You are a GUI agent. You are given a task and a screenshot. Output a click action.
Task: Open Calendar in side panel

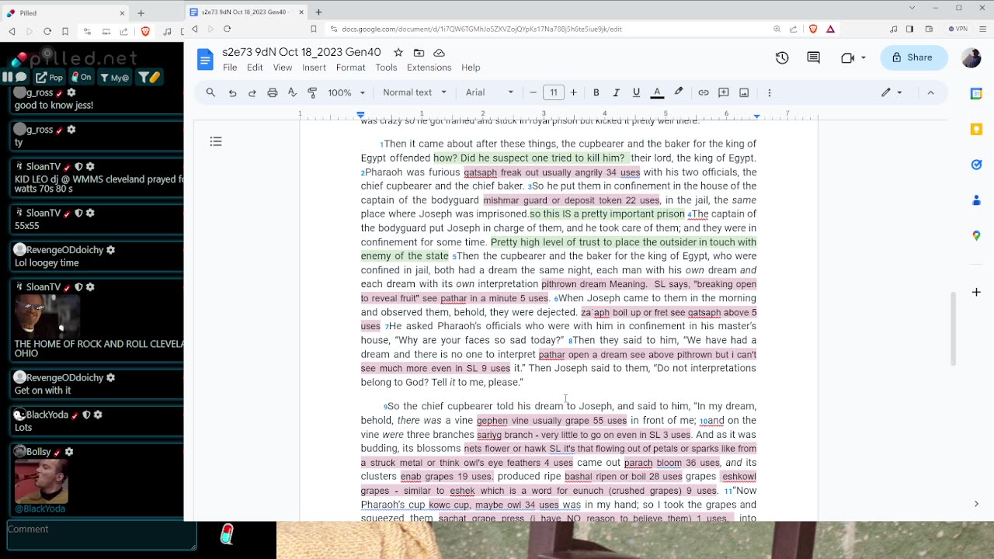[976, 93]
